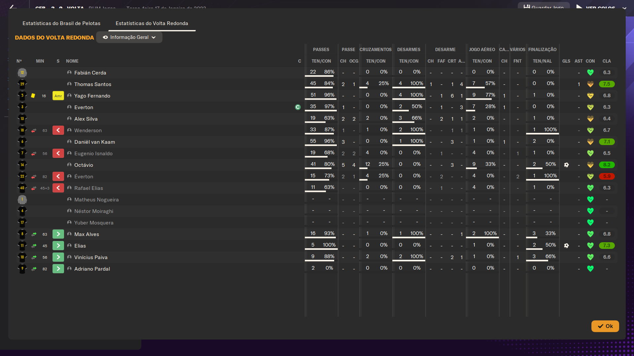Open Yuber Mosquera player profile
This screenshot has height=356, width=634.
point(94,222)
